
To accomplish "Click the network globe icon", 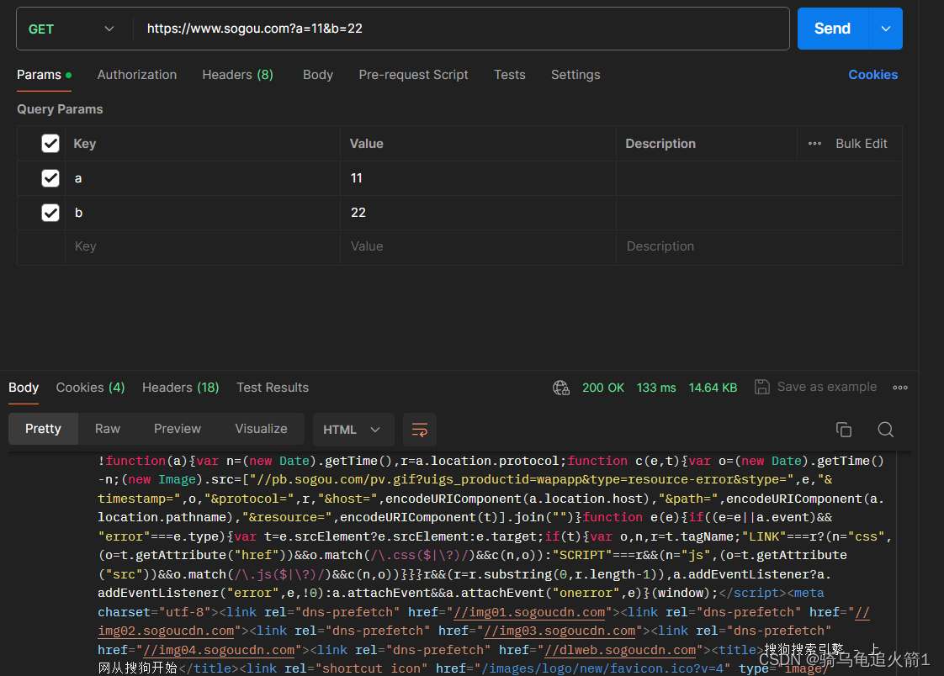I will [x=561, y=388].
